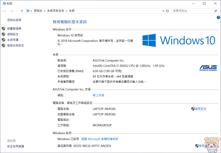Click the magnifier search icon
This screenshot has height=153, width=221.
(x=216, y=11)
